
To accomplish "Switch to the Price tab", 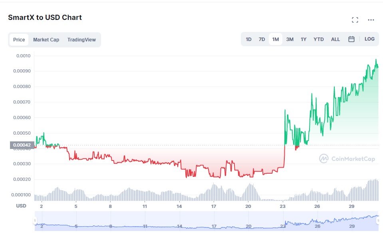I will point(19,39).
